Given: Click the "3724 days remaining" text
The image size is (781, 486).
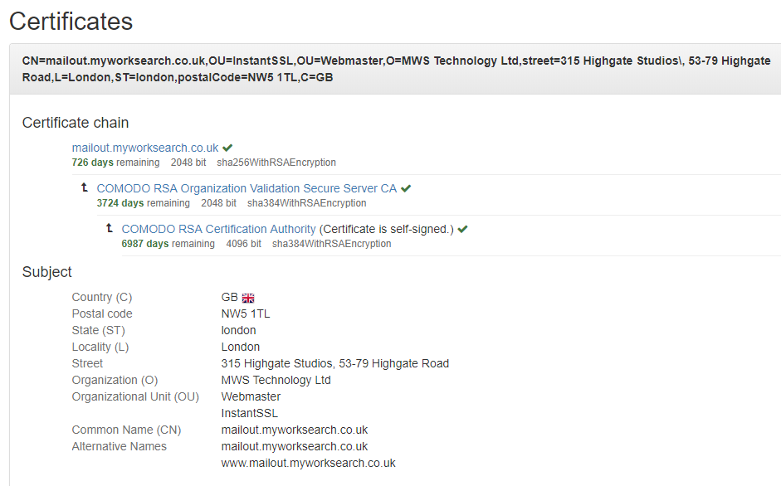Looking at the screenshot, I should (143, 203).
